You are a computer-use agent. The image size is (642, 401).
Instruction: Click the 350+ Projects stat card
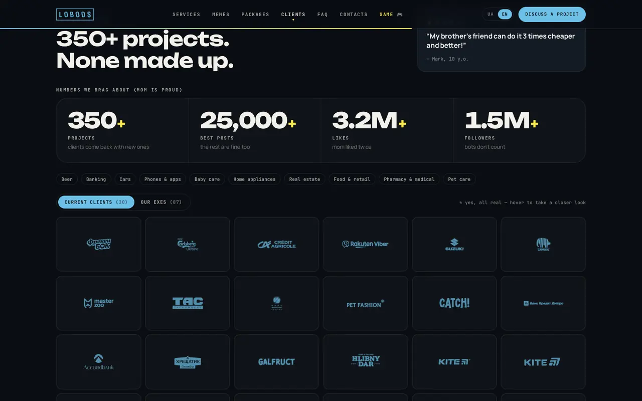[x=122, y=130]
